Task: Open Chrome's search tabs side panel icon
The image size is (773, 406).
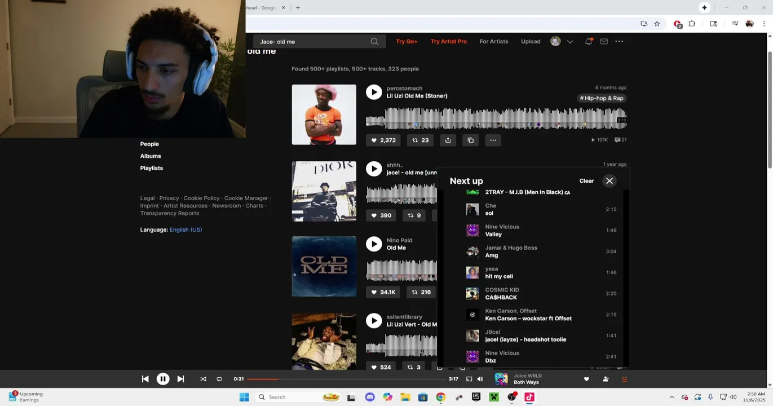Action: (x=713, y=24)
